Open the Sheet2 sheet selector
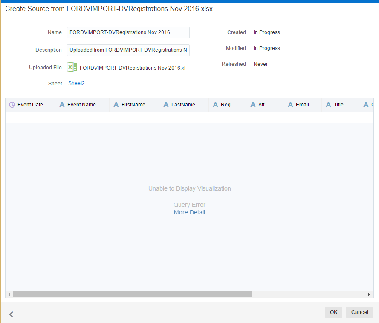 pyautogui.click(x=76, y=83)
